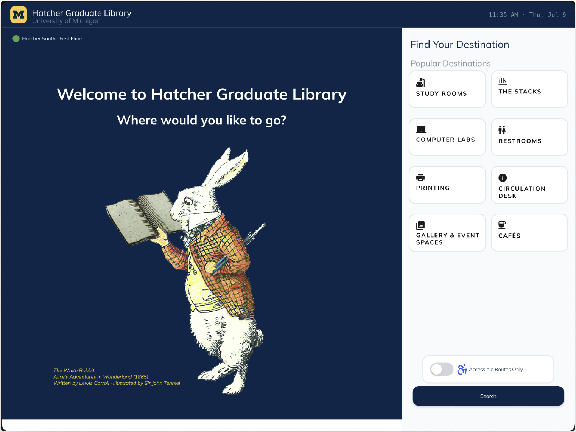Click the Printing printer icon
Image resolution: width=576 pixels, height=432 pixels.
coord(420,177)
